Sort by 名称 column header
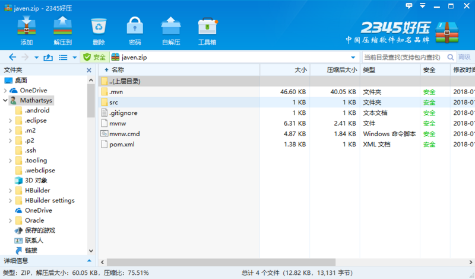 179,70
